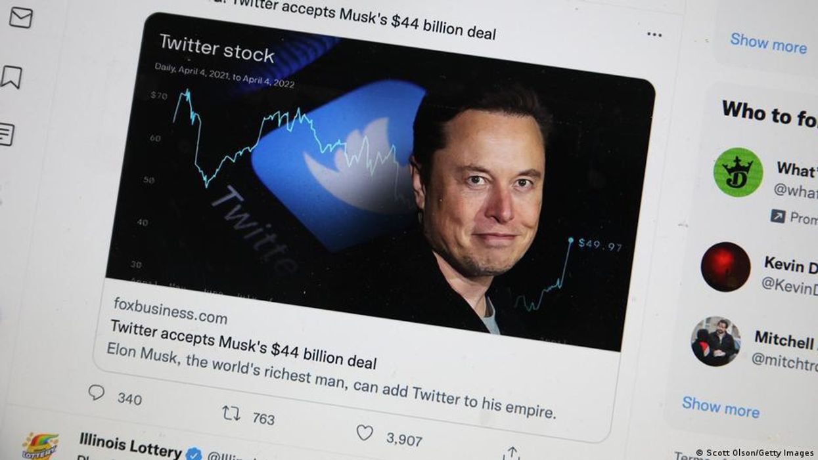Click the green DraftKings crown avatar

738,172
